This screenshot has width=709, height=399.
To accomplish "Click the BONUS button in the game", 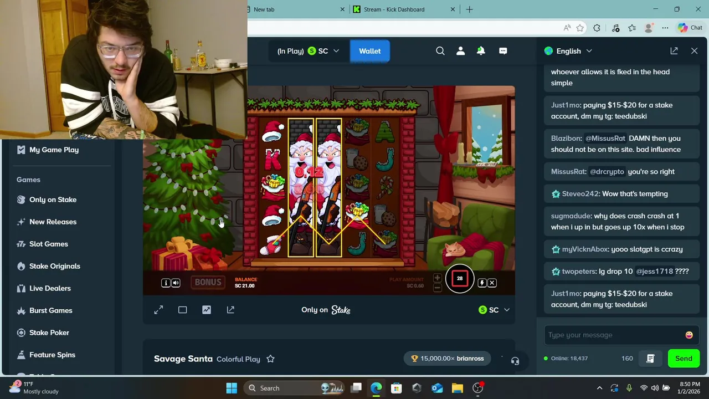I will coord(208,283).
